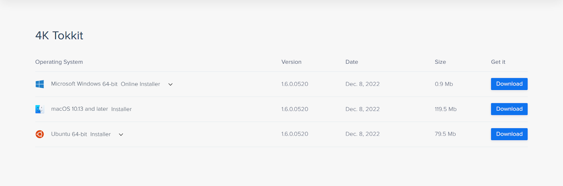
Task: Click the Size column header
Action: pos(440,62)
